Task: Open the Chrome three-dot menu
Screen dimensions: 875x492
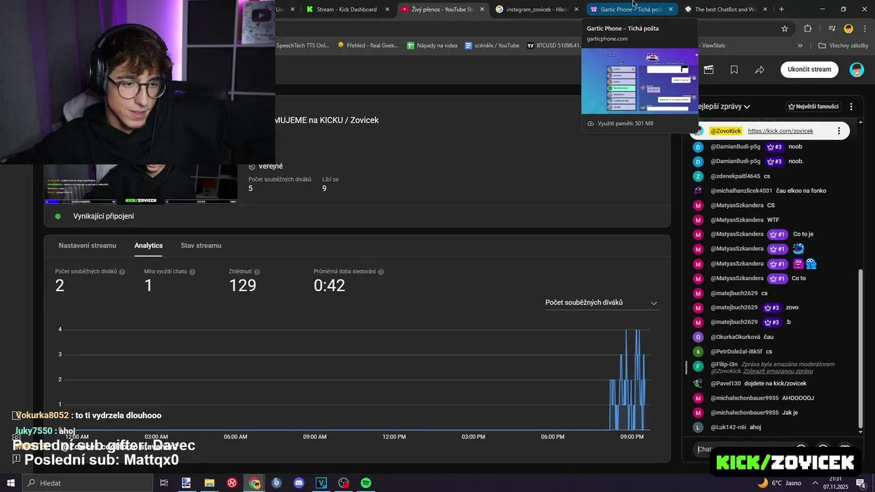Action: tap(863, 29)
